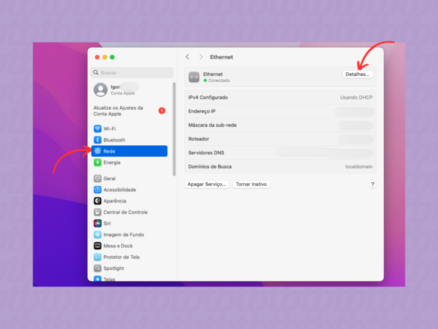Open the Detalhes... button
This screenshot has height=329, width=438.
(x=357, y=75)
